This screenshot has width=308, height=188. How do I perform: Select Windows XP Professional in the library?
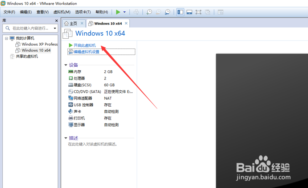click(x=40, y=44)
